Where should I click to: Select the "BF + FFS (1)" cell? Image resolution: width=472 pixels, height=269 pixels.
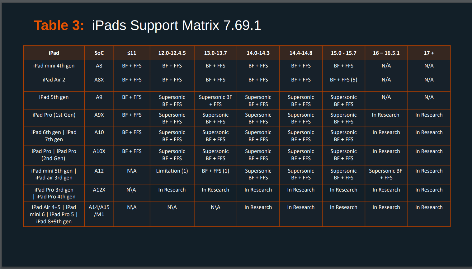point(215,171)
